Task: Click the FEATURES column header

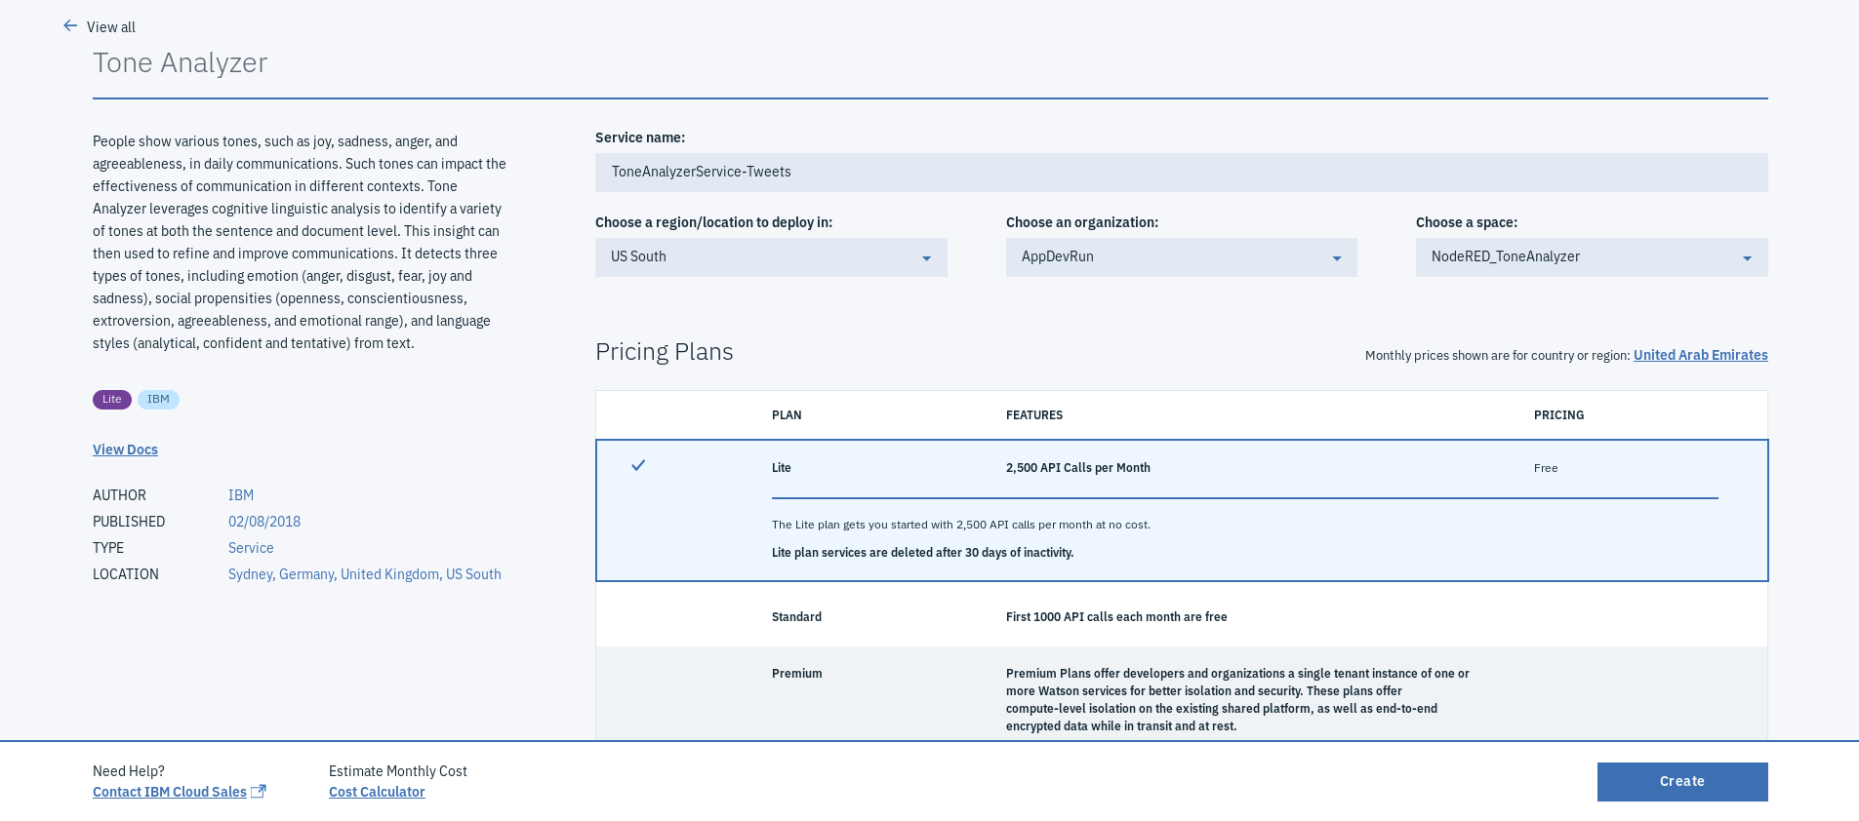Action: click(x=1034, y=415)
